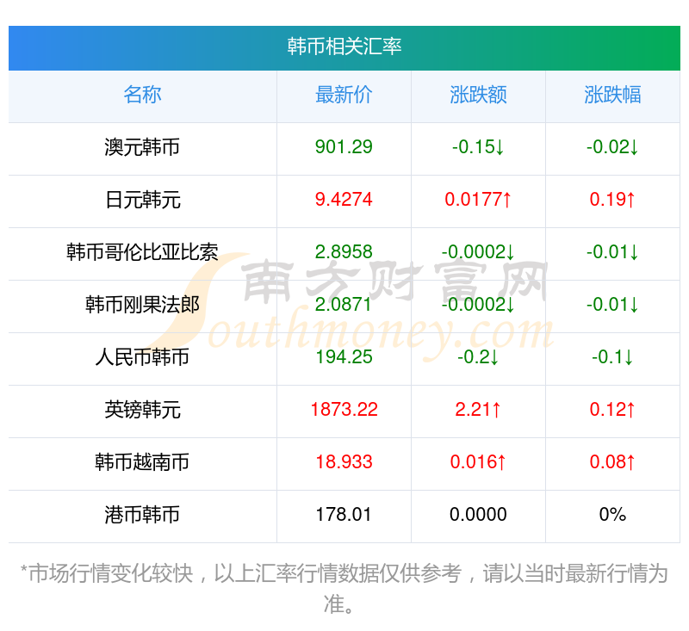The width and height of the screenshot is (689, 631).
Task: Click the change amount -0.2↓
Action: (478, 357)
